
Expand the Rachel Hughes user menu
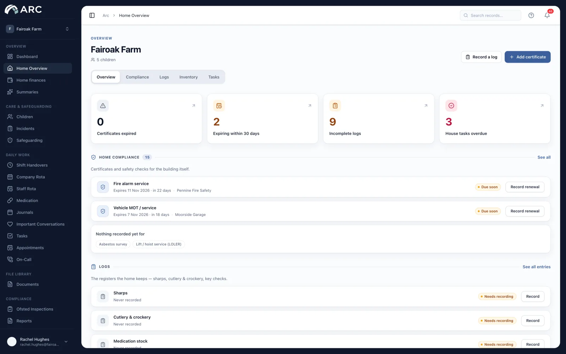tap(37, 342)
